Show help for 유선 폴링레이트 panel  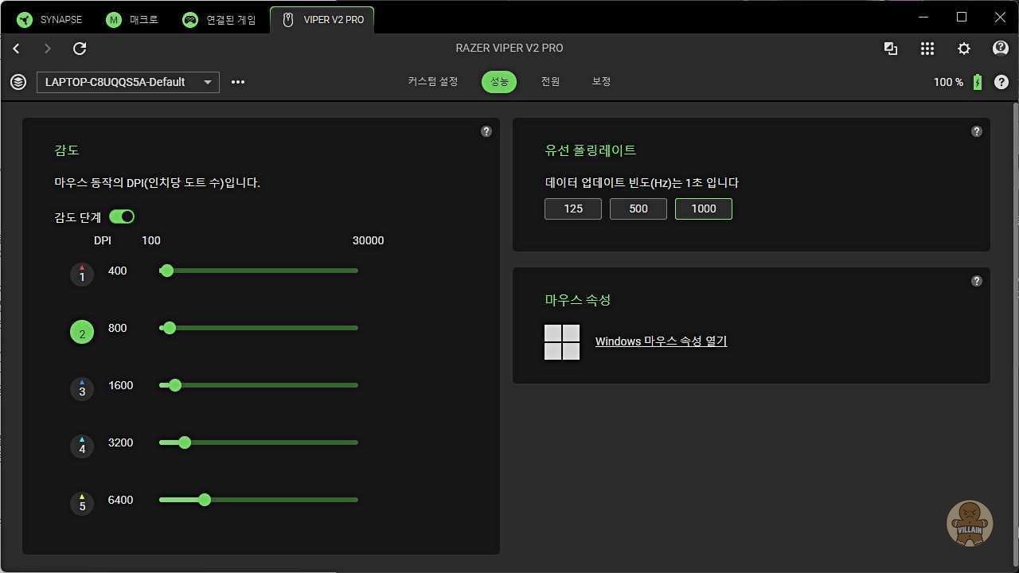pyautogui.click(x=977, y=132)
